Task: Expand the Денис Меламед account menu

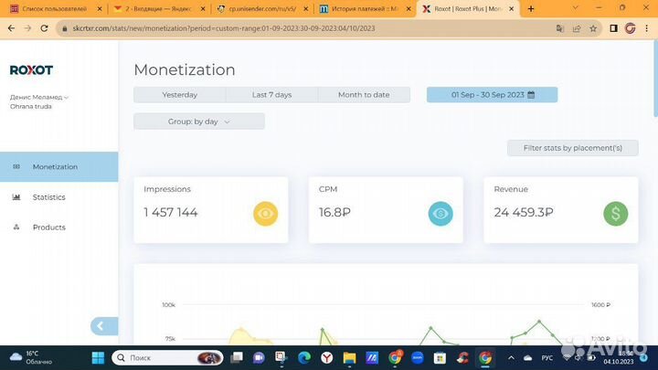Action: (39, 97)
